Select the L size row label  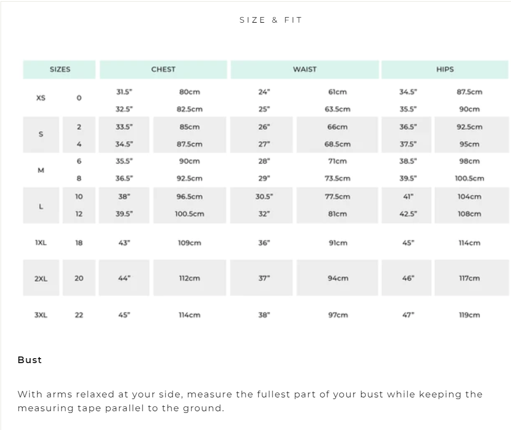click(x=41, y=206)
